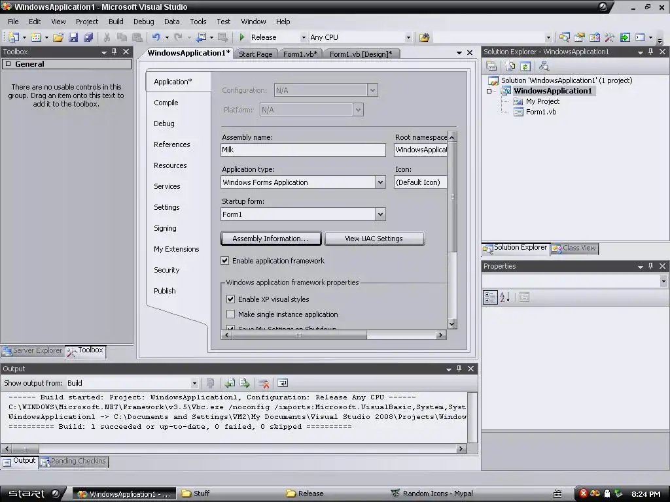This screenshot has width=670, height=502.
Task: Open the Debug menu
Action: pos(143,22)
